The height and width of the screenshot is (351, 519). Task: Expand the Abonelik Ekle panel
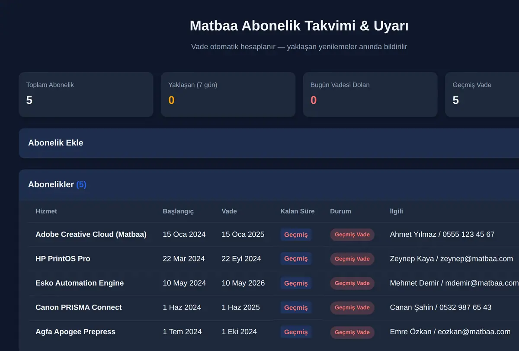[x=269, y=143]
